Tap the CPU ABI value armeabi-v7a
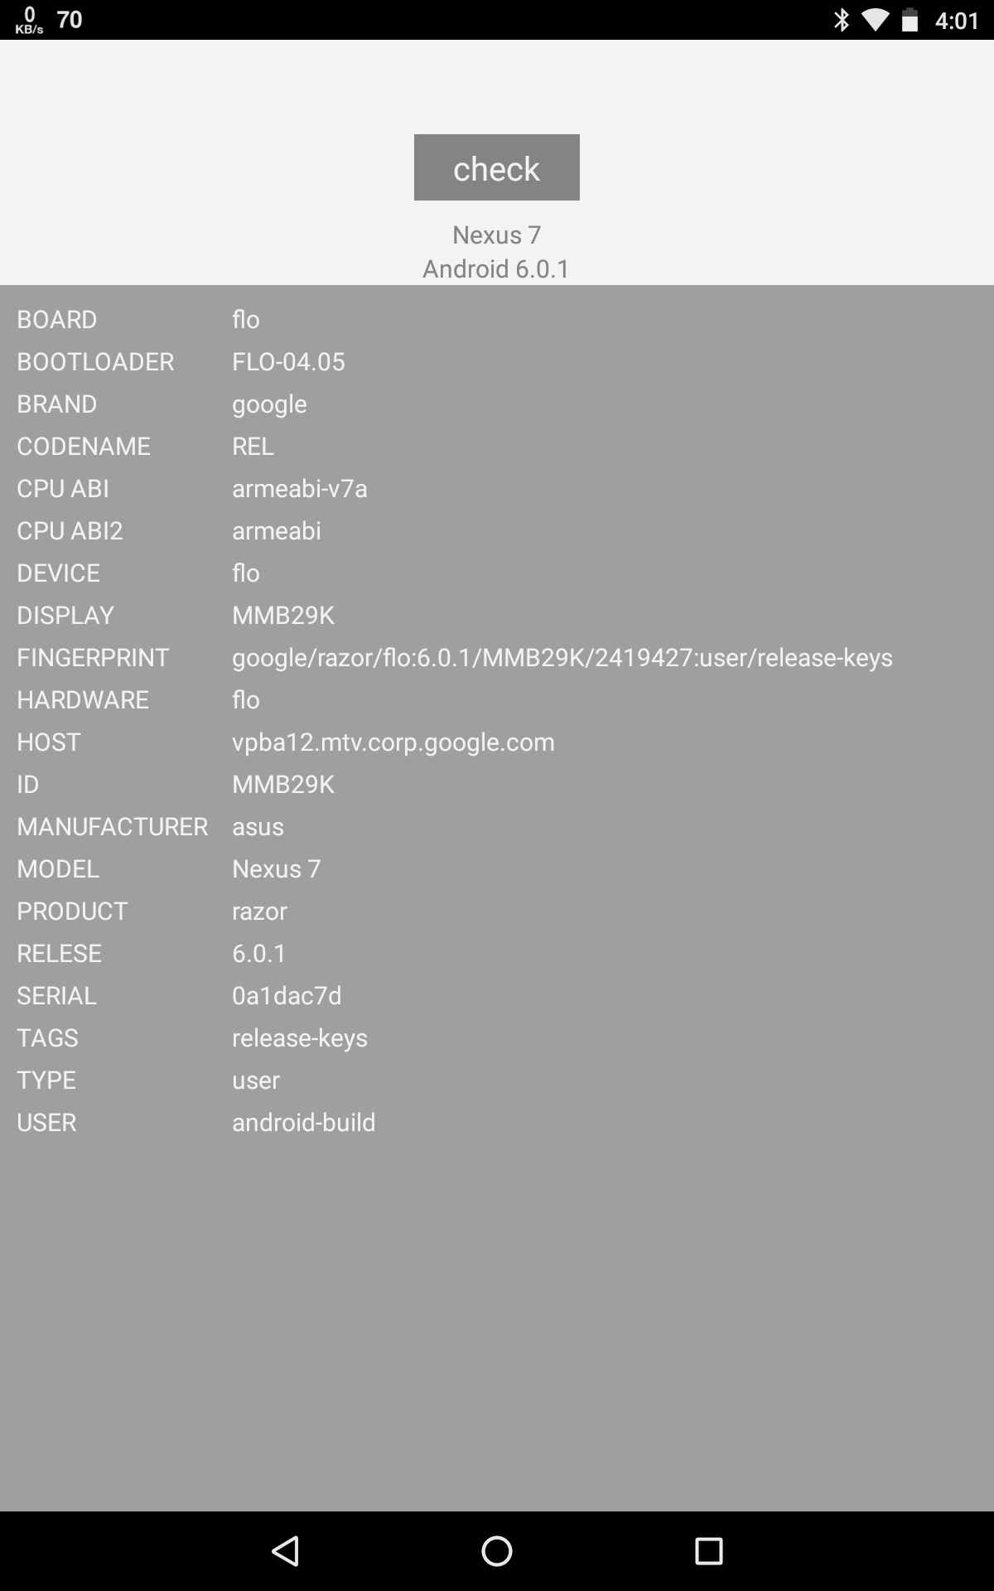The image size is (994, 1591). (300, 488)
